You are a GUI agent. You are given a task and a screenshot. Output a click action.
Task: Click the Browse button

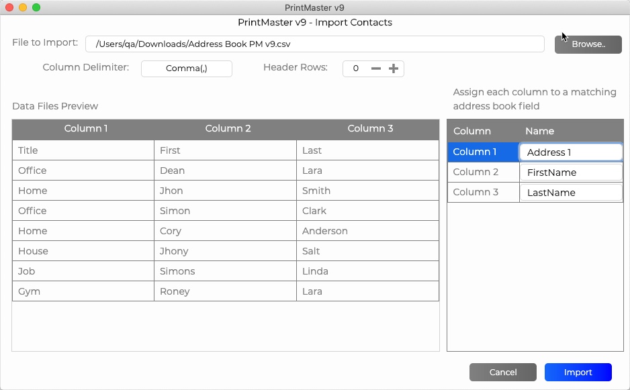(588, 44)
